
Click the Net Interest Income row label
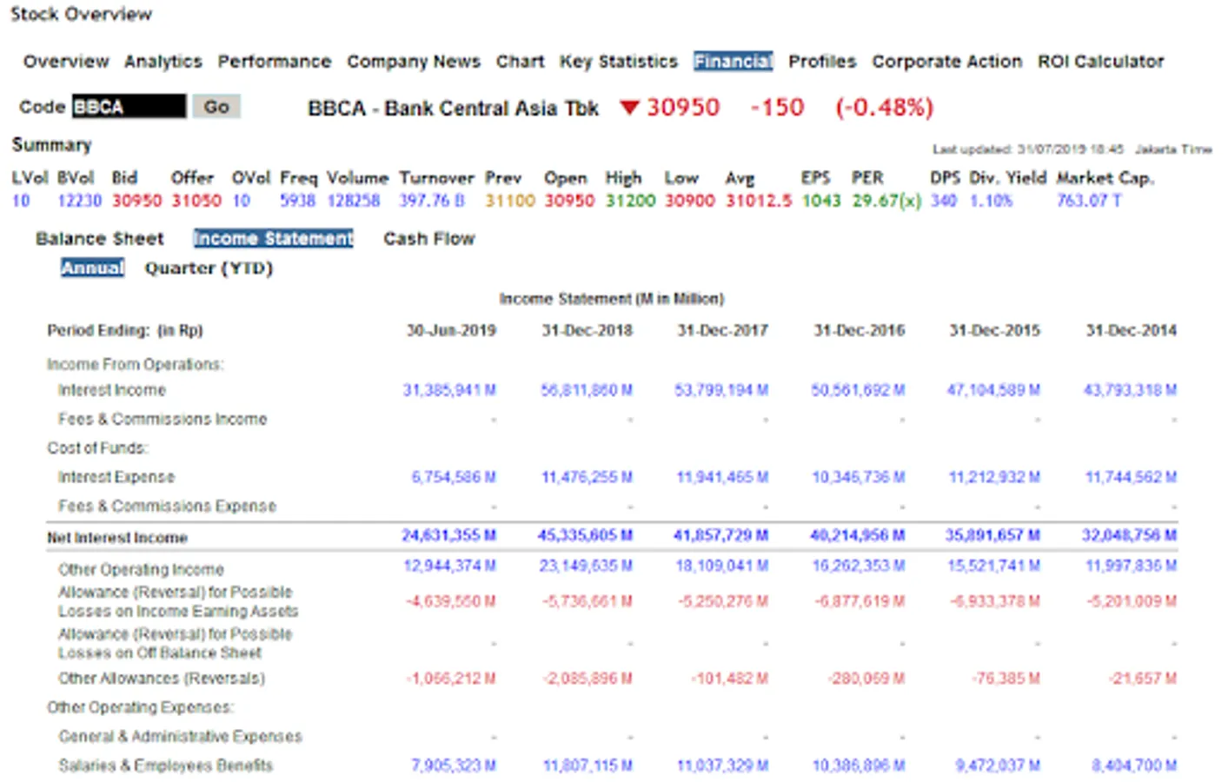coord(117,538)
